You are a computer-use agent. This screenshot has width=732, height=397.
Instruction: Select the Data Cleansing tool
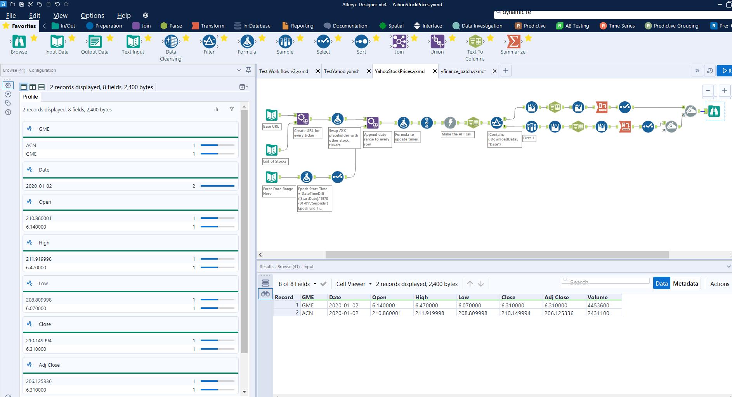(171, 42)
